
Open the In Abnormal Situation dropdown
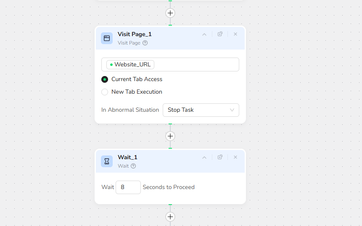click(201, 110)
